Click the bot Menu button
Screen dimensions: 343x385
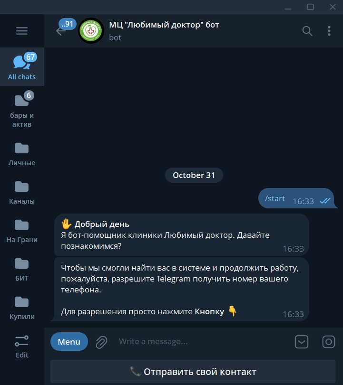[x=69, y=341]
